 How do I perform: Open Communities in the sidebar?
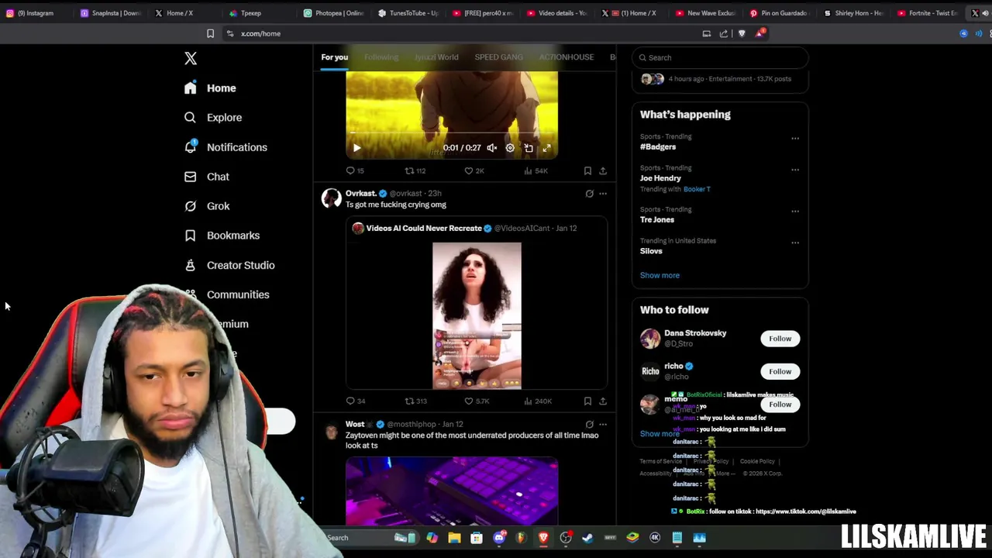(x=228, y=294)
